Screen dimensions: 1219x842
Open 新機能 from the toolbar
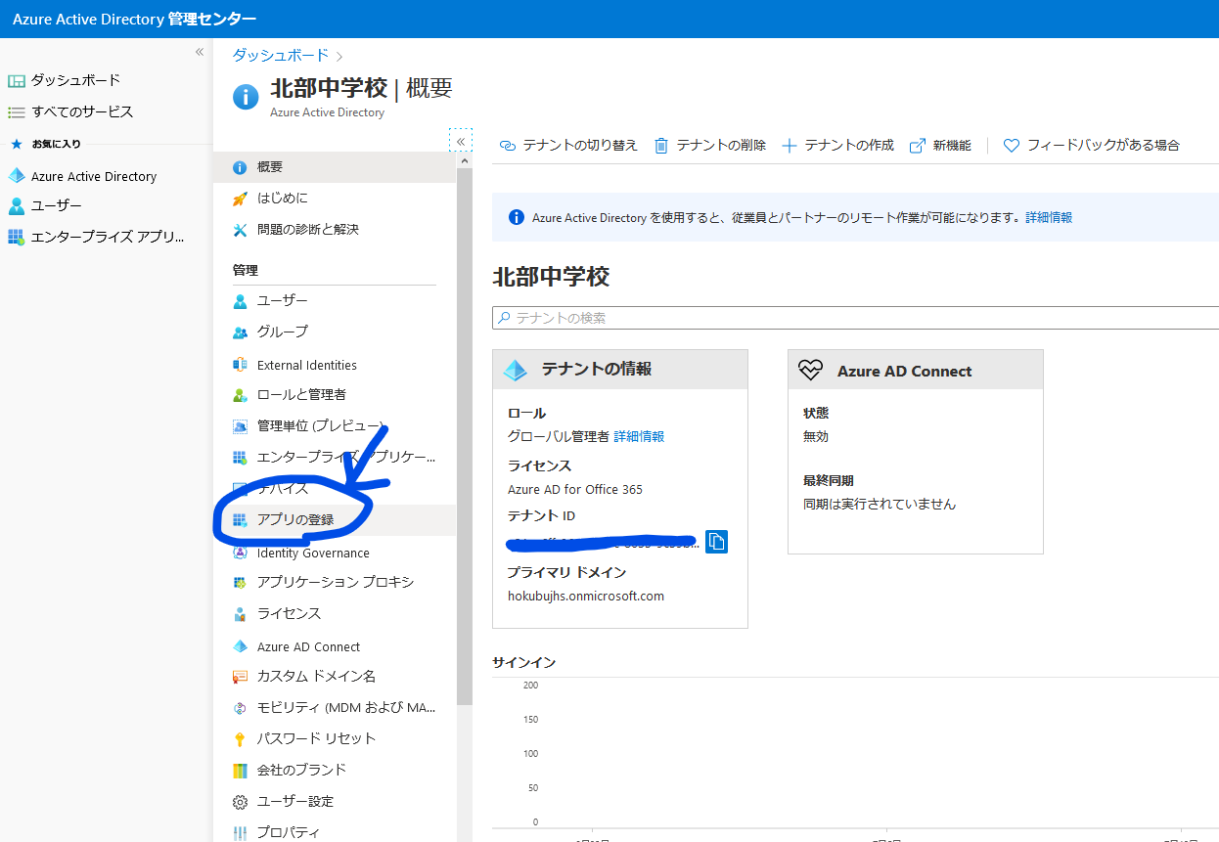[940, 145]
